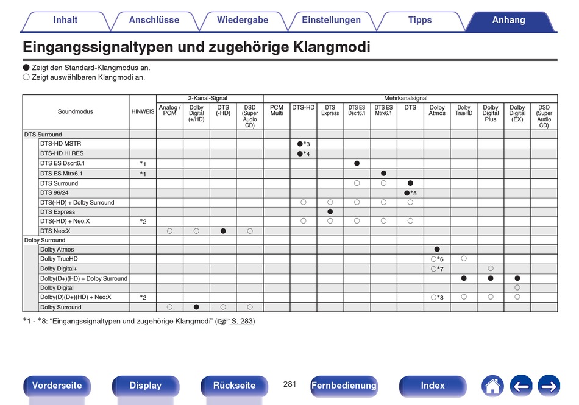
Task: Click the 'DTS 96/24' row label
Action: click(x=54, y=192)
